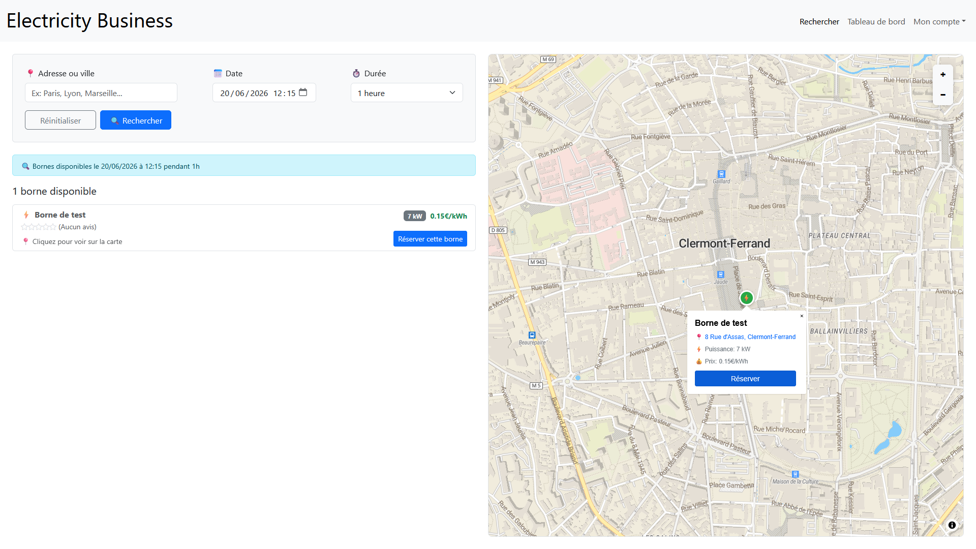Click the zoom in button on the map
The image size is (976, 549).
943,74
